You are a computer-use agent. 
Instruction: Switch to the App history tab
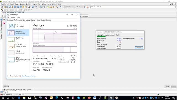click(x=26, y=20)
